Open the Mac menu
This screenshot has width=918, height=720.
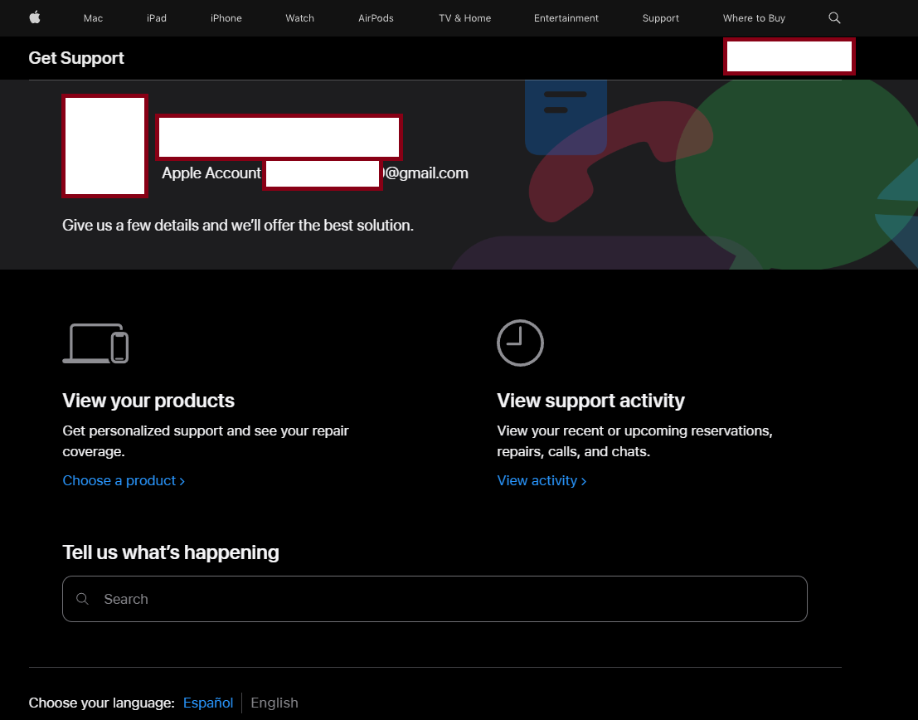click(93, 18)
